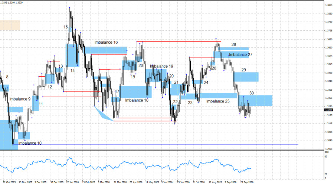Click the 'Imbalance 18' label
Viewport: 334px width, 185px height.
pos(137,100)
